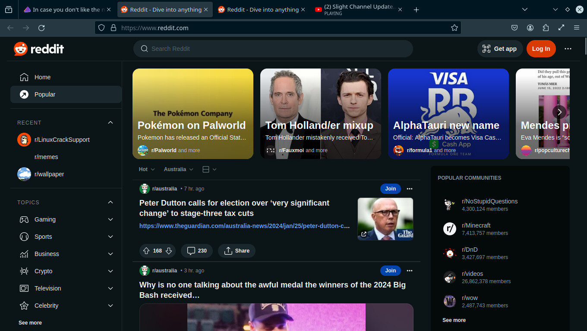587x331 pixels.
Task: Click the Celebrity star icon
Action: [24, 306]
